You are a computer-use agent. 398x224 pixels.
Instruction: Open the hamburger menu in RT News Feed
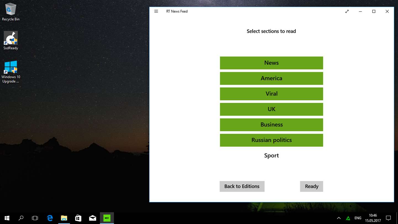coord(156,11)
